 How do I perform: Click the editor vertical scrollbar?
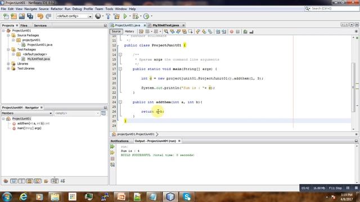coord(353,87)
